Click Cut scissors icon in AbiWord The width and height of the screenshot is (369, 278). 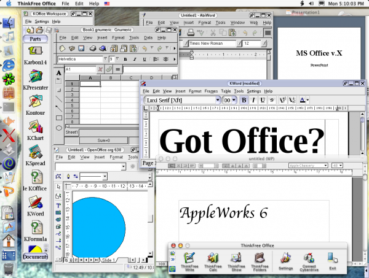(x=213, y=33)
